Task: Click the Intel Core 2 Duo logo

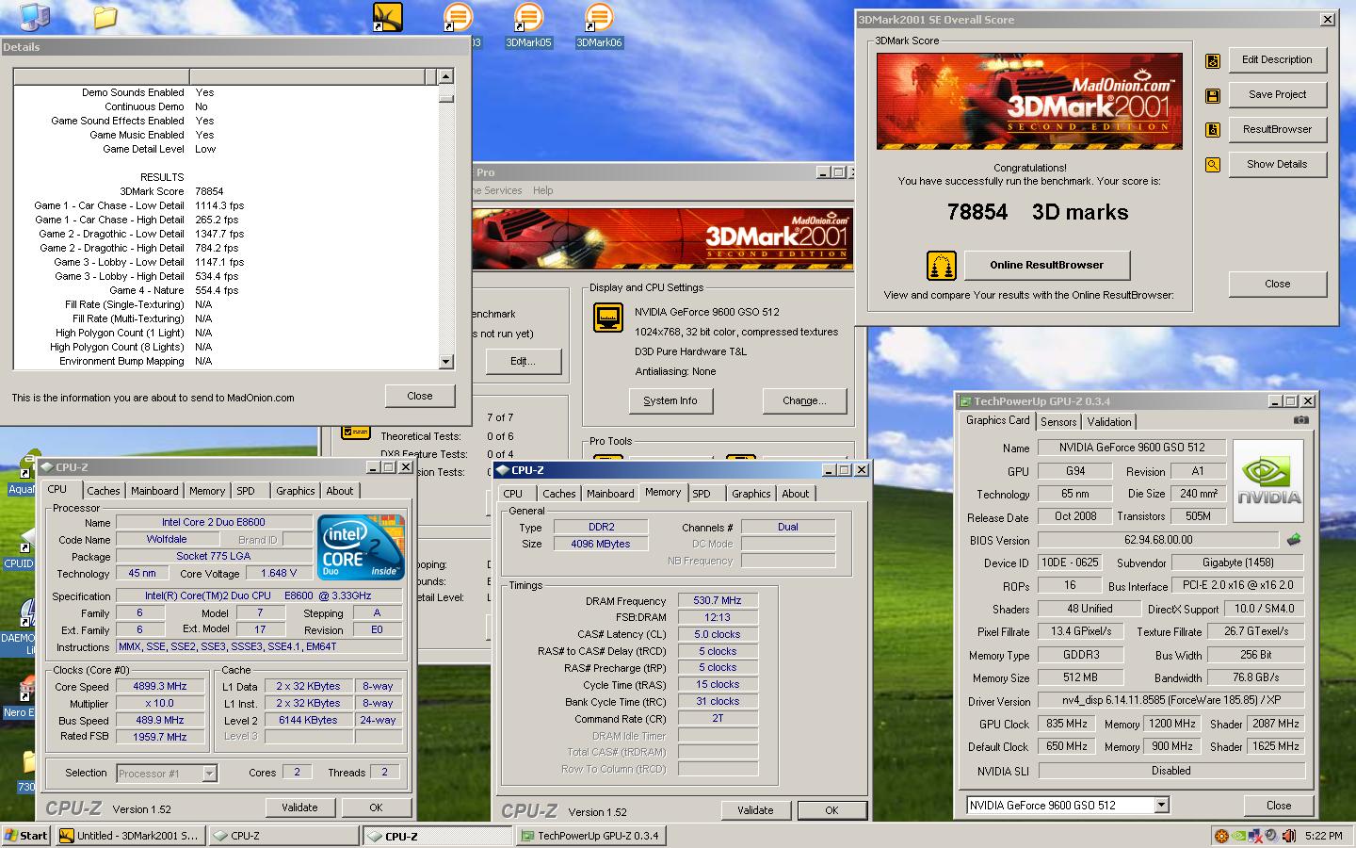Action: [361, 546]
